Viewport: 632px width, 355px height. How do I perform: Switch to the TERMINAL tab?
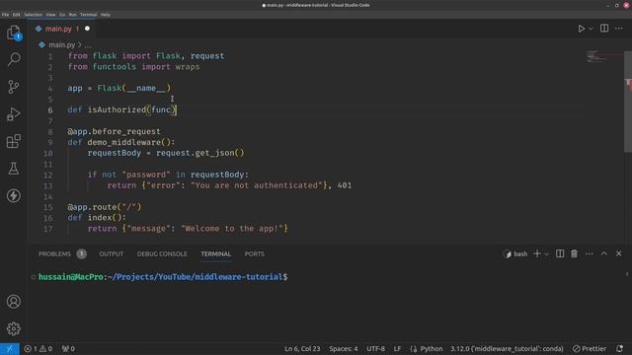pos(215,254)
